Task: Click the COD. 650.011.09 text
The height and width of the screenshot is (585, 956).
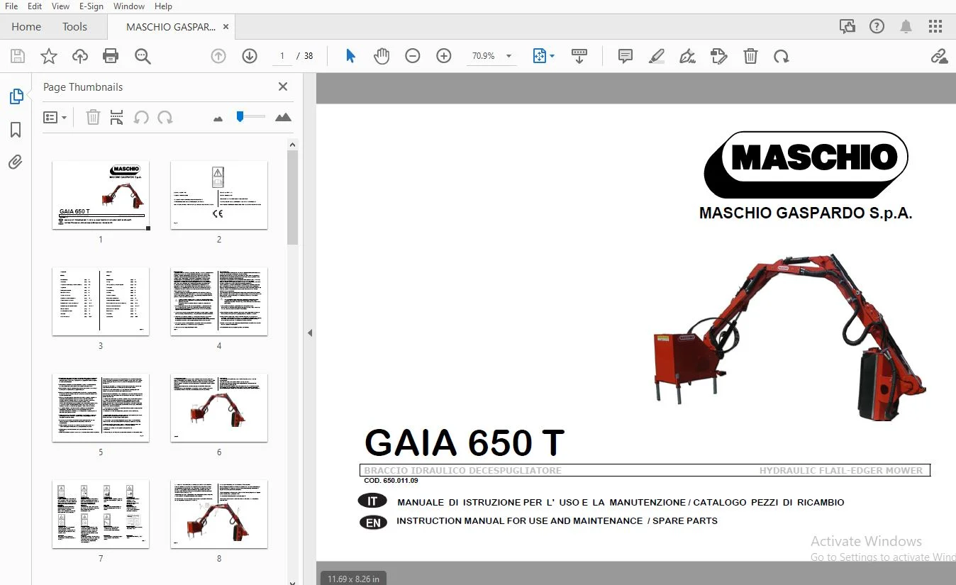Action: pyautogui.click(x=391, y=481)
